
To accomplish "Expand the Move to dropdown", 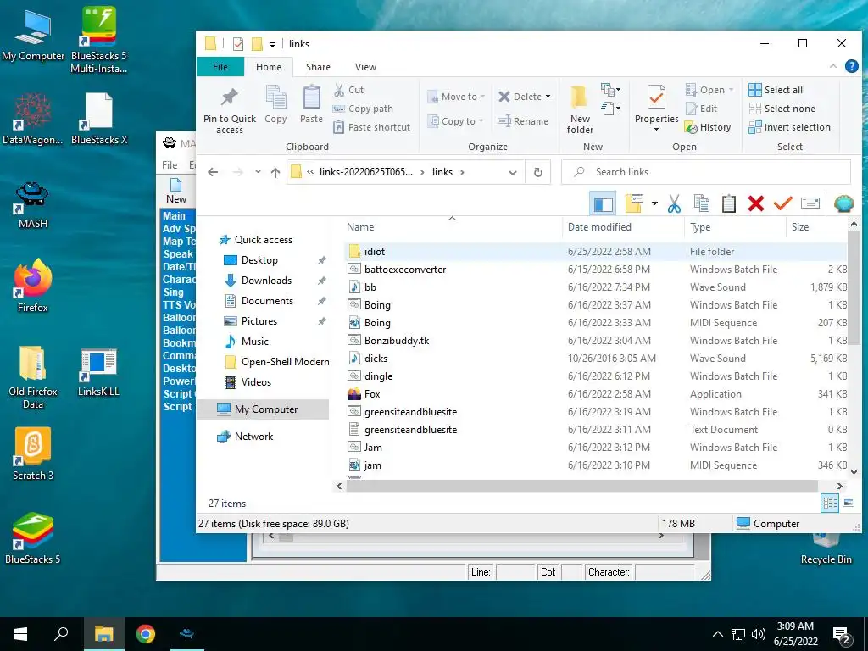I will click(482, 97).
